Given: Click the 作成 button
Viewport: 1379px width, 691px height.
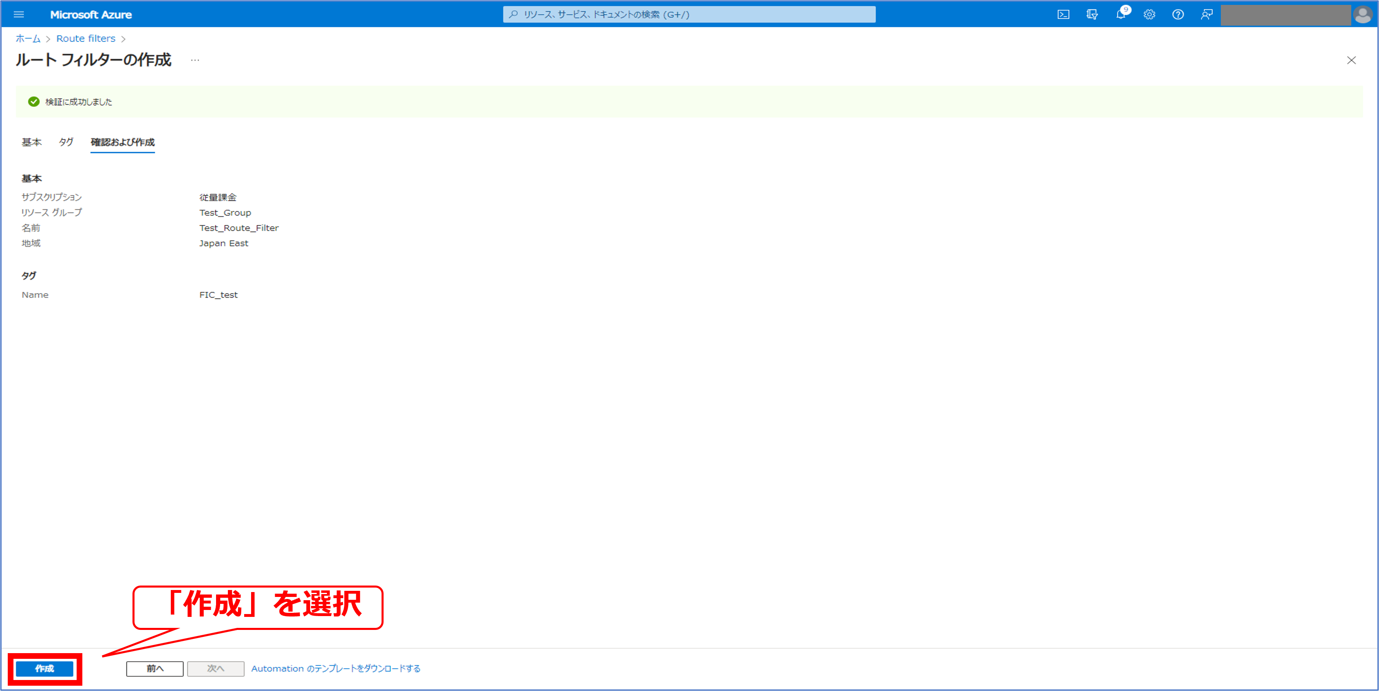Looking at the screenshot, I should pyautogui.click(x=44, y=669).
